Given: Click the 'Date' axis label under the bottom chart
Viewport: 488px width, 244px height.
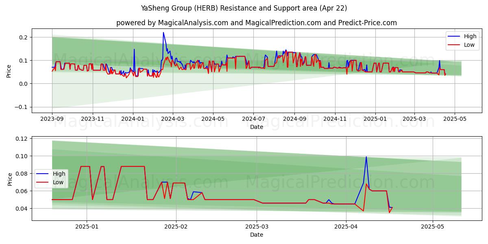Looking at the screenshot, I should (257, 235).
